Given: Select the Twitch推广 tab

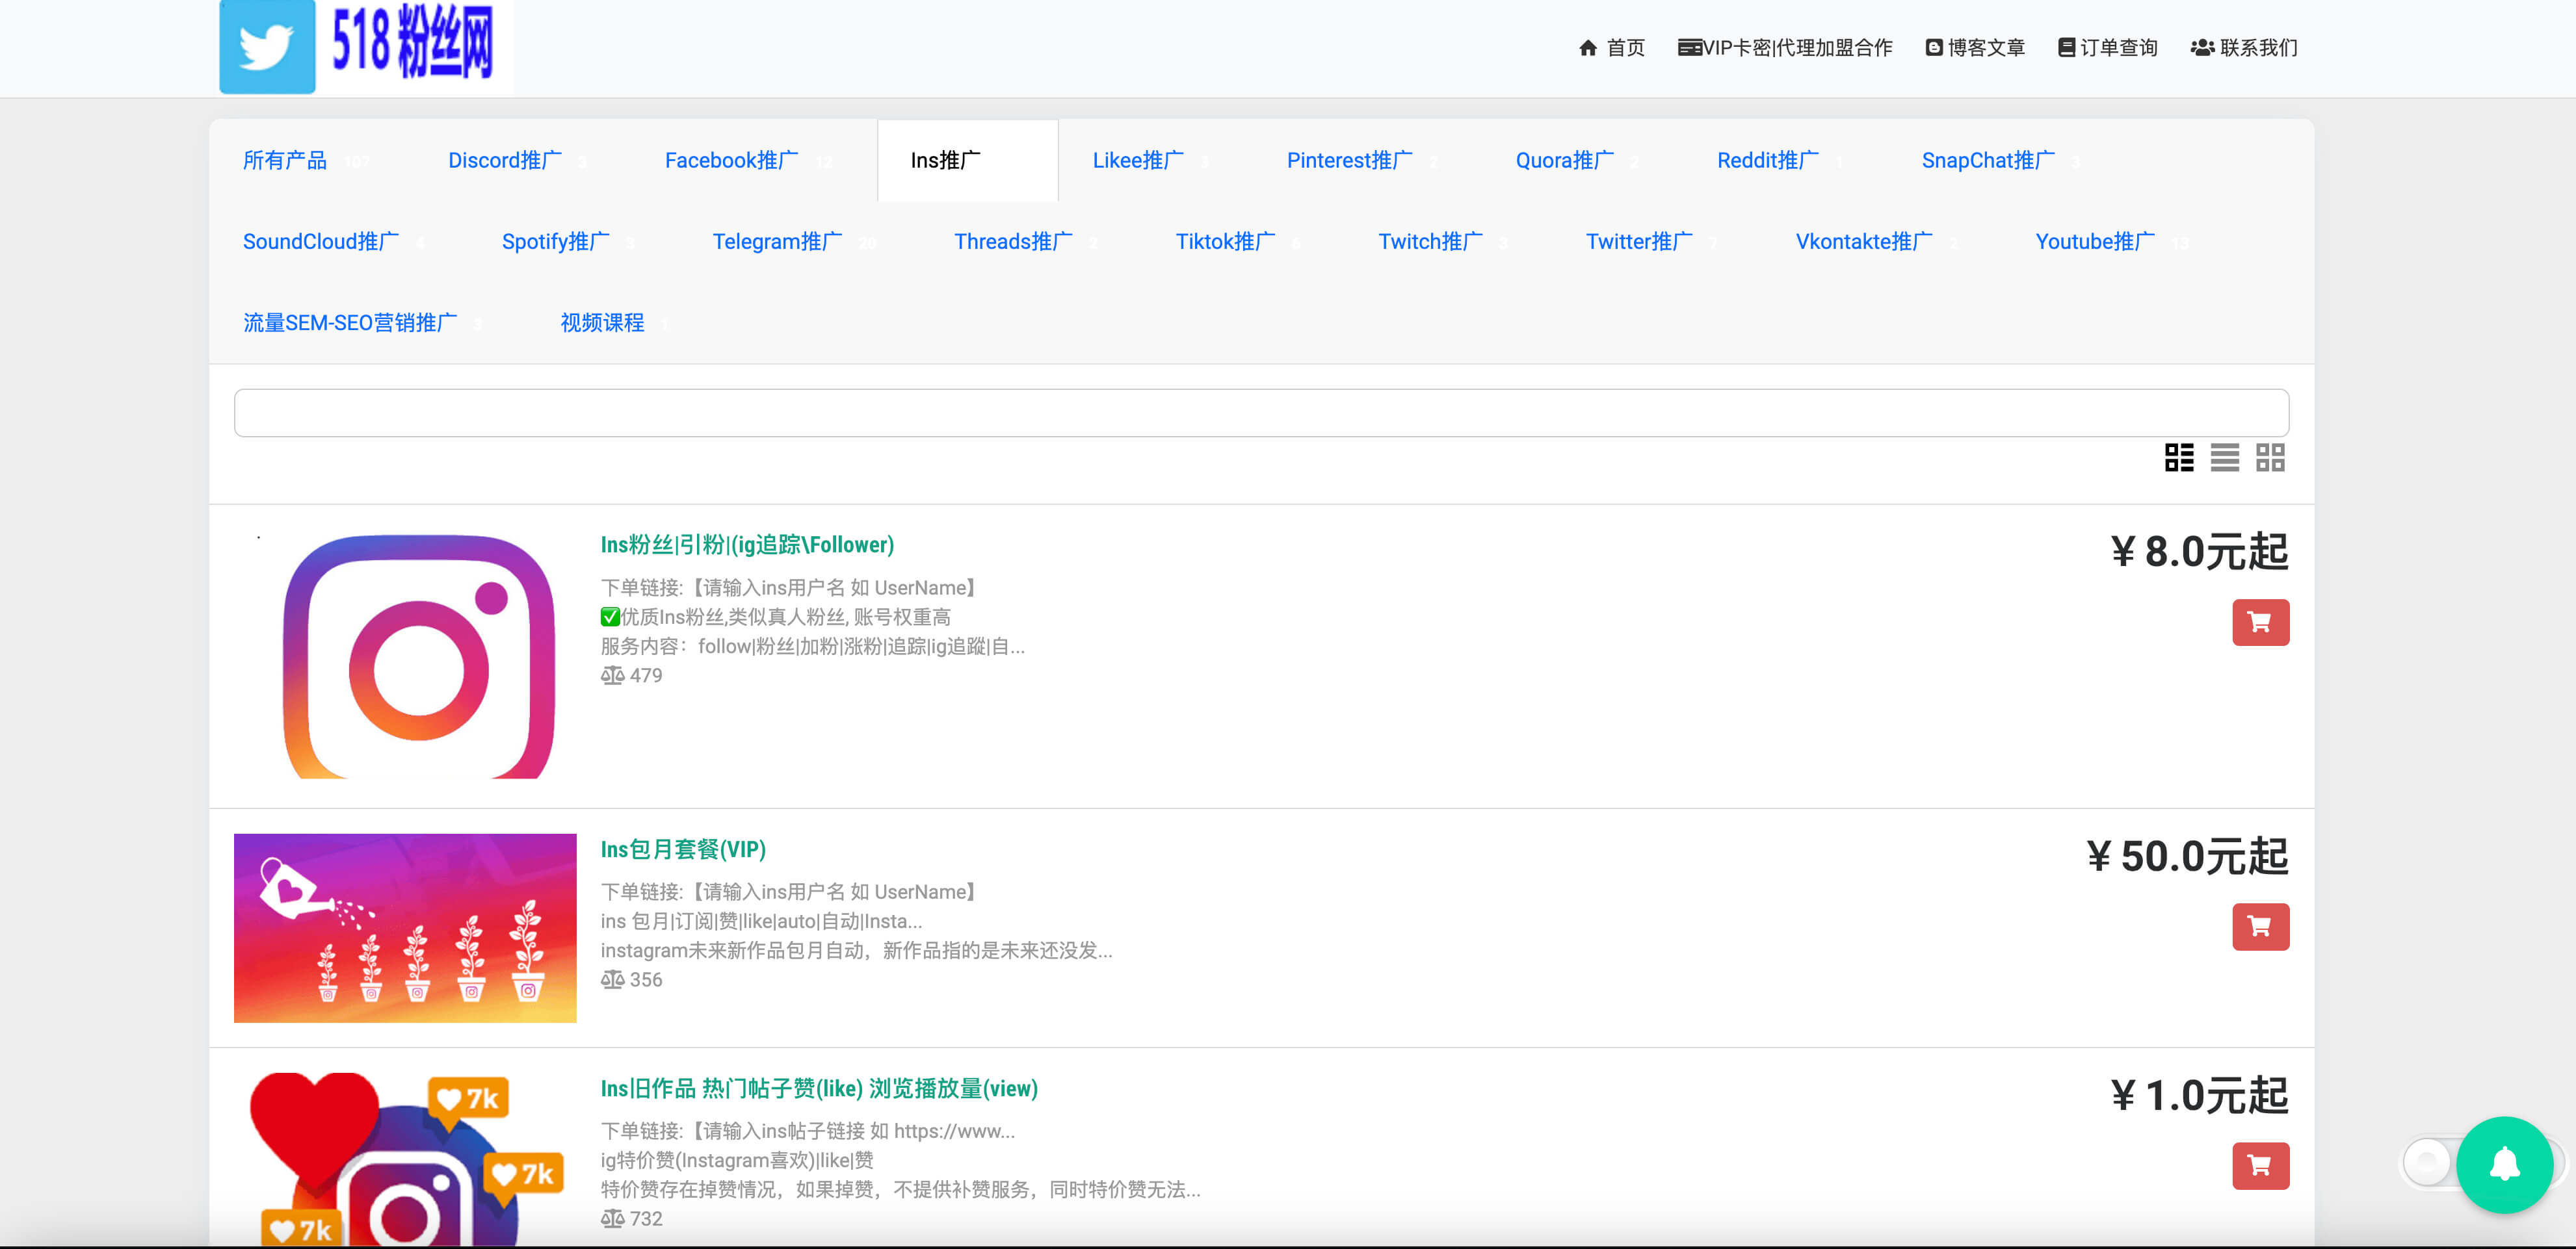Looking at the screenshot, I should coord(1443,242).
